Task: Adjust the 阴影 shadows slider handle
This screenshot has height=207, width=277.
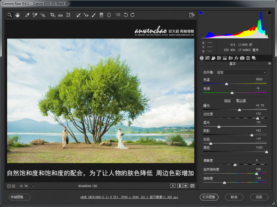Action: (x=252, y=135)
